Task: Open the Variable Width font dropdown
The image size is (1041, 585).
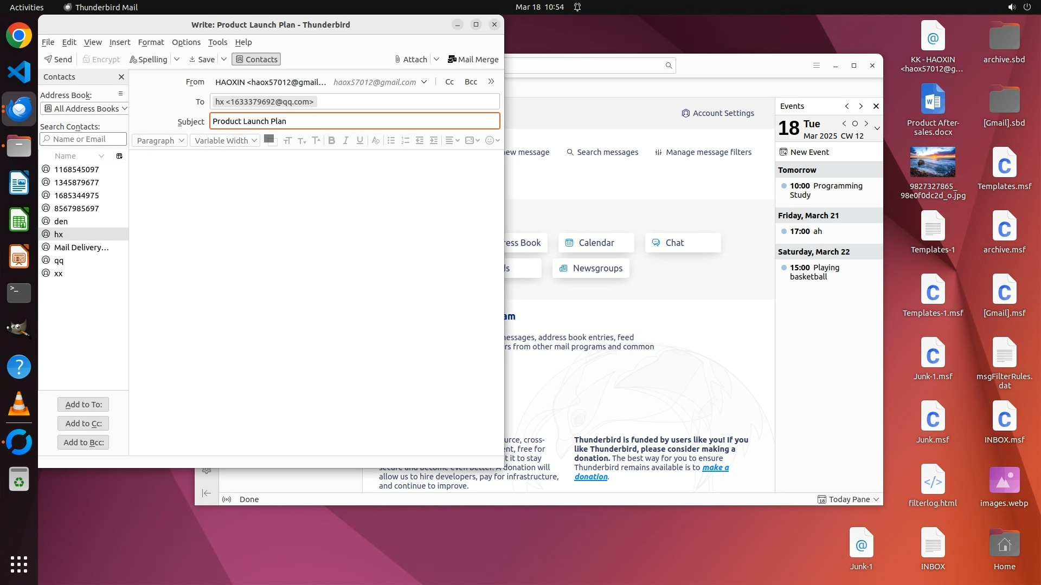Action: (x=225, y=140)
